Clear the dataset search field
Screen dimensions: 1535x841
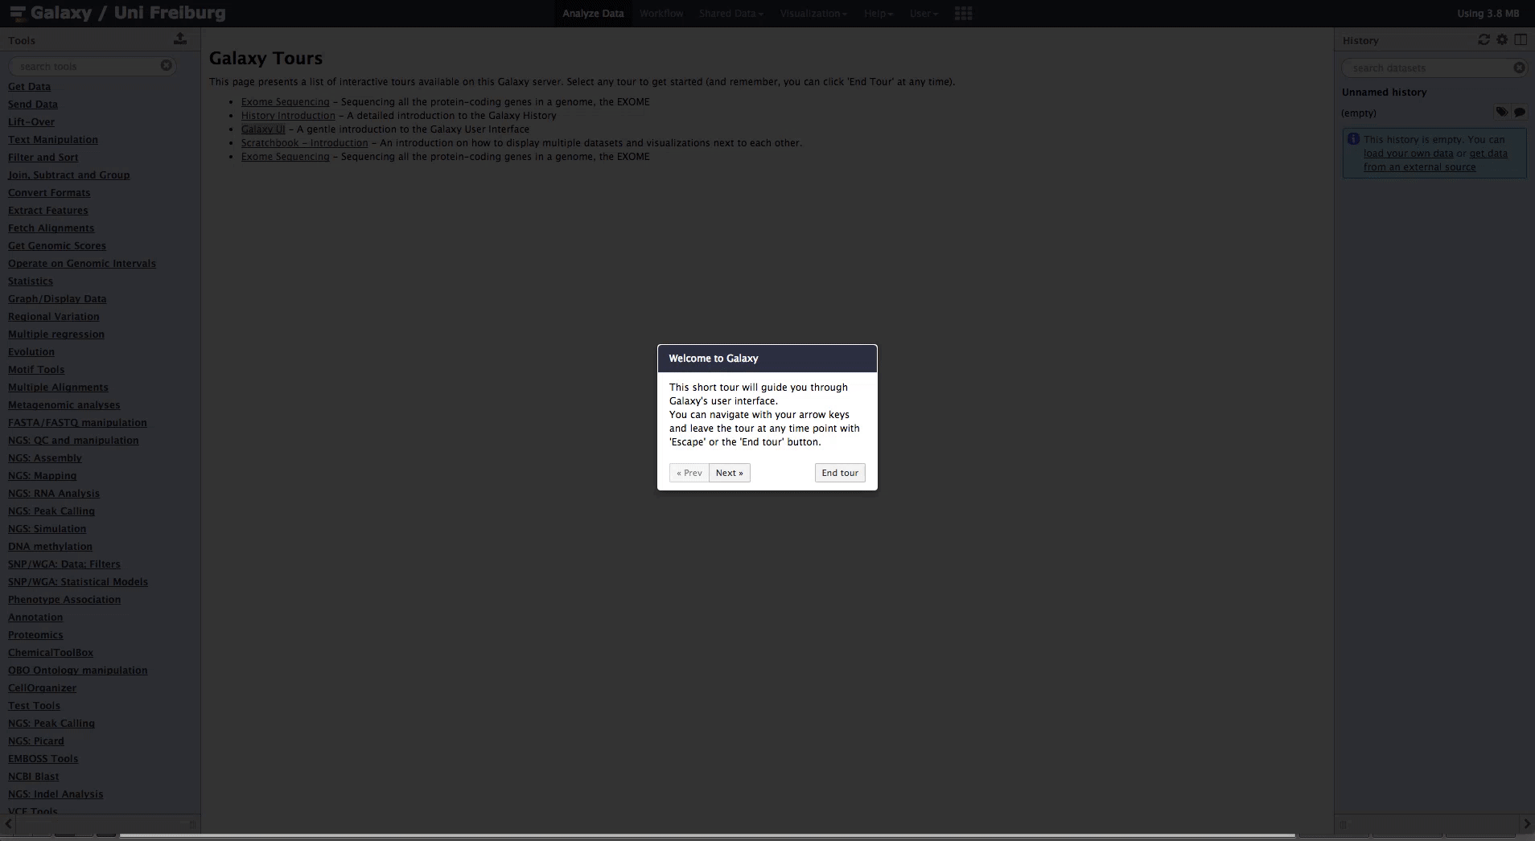(1519, 68)
